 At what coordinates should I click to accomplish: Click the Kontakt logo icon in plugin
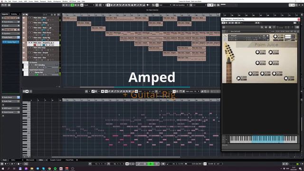(x=224, y=28)
